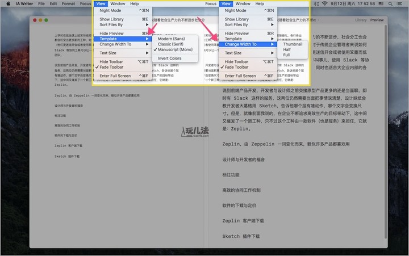The width and height of the screenshot is (409, 256).
Task: Open the Format menu
Action: pyautogui.click(x=68, y=3)
